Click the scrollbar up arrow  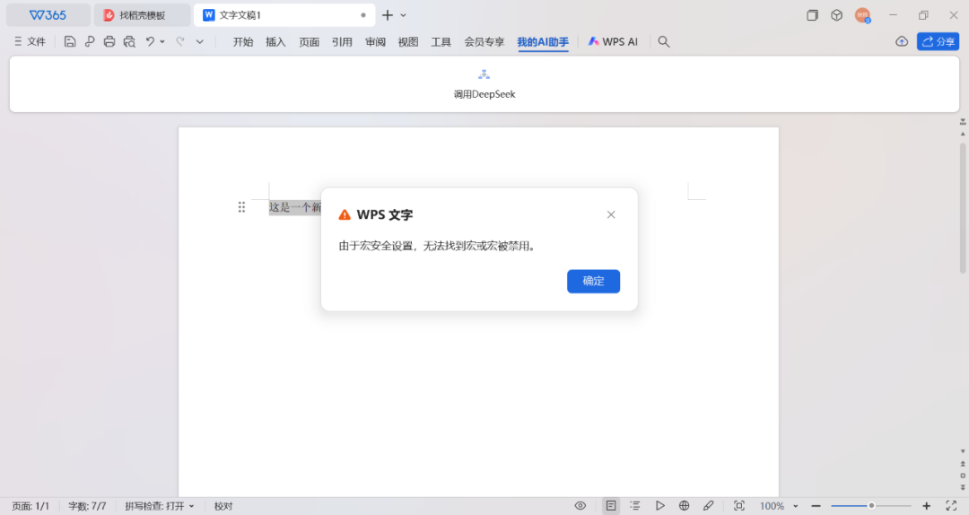(x=963, y=134)
